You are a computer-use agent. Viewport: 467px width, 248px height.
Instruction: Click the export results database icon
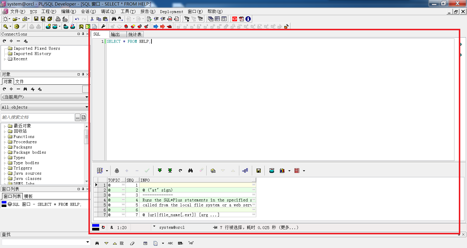pos(272,171)
